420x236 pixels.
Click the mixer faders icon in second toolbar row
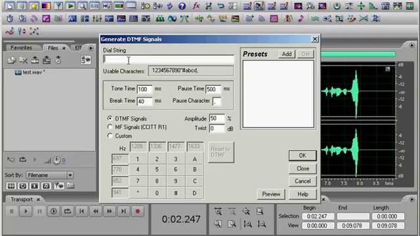pyautogui.click(x=97, y=18)
